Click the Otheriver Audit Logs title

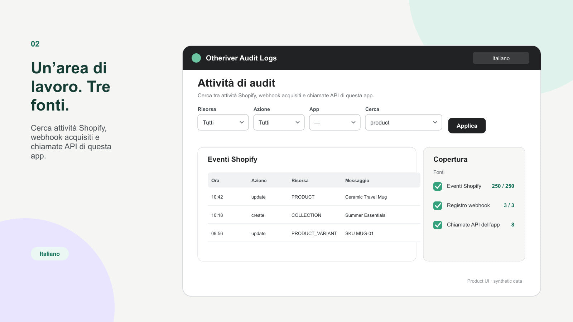pyautogui.click(x=241, y=58)
